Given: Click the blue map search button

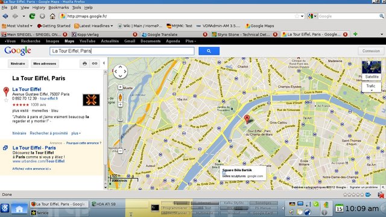Looking at the screenshot, I should click(x=209, y=51).
